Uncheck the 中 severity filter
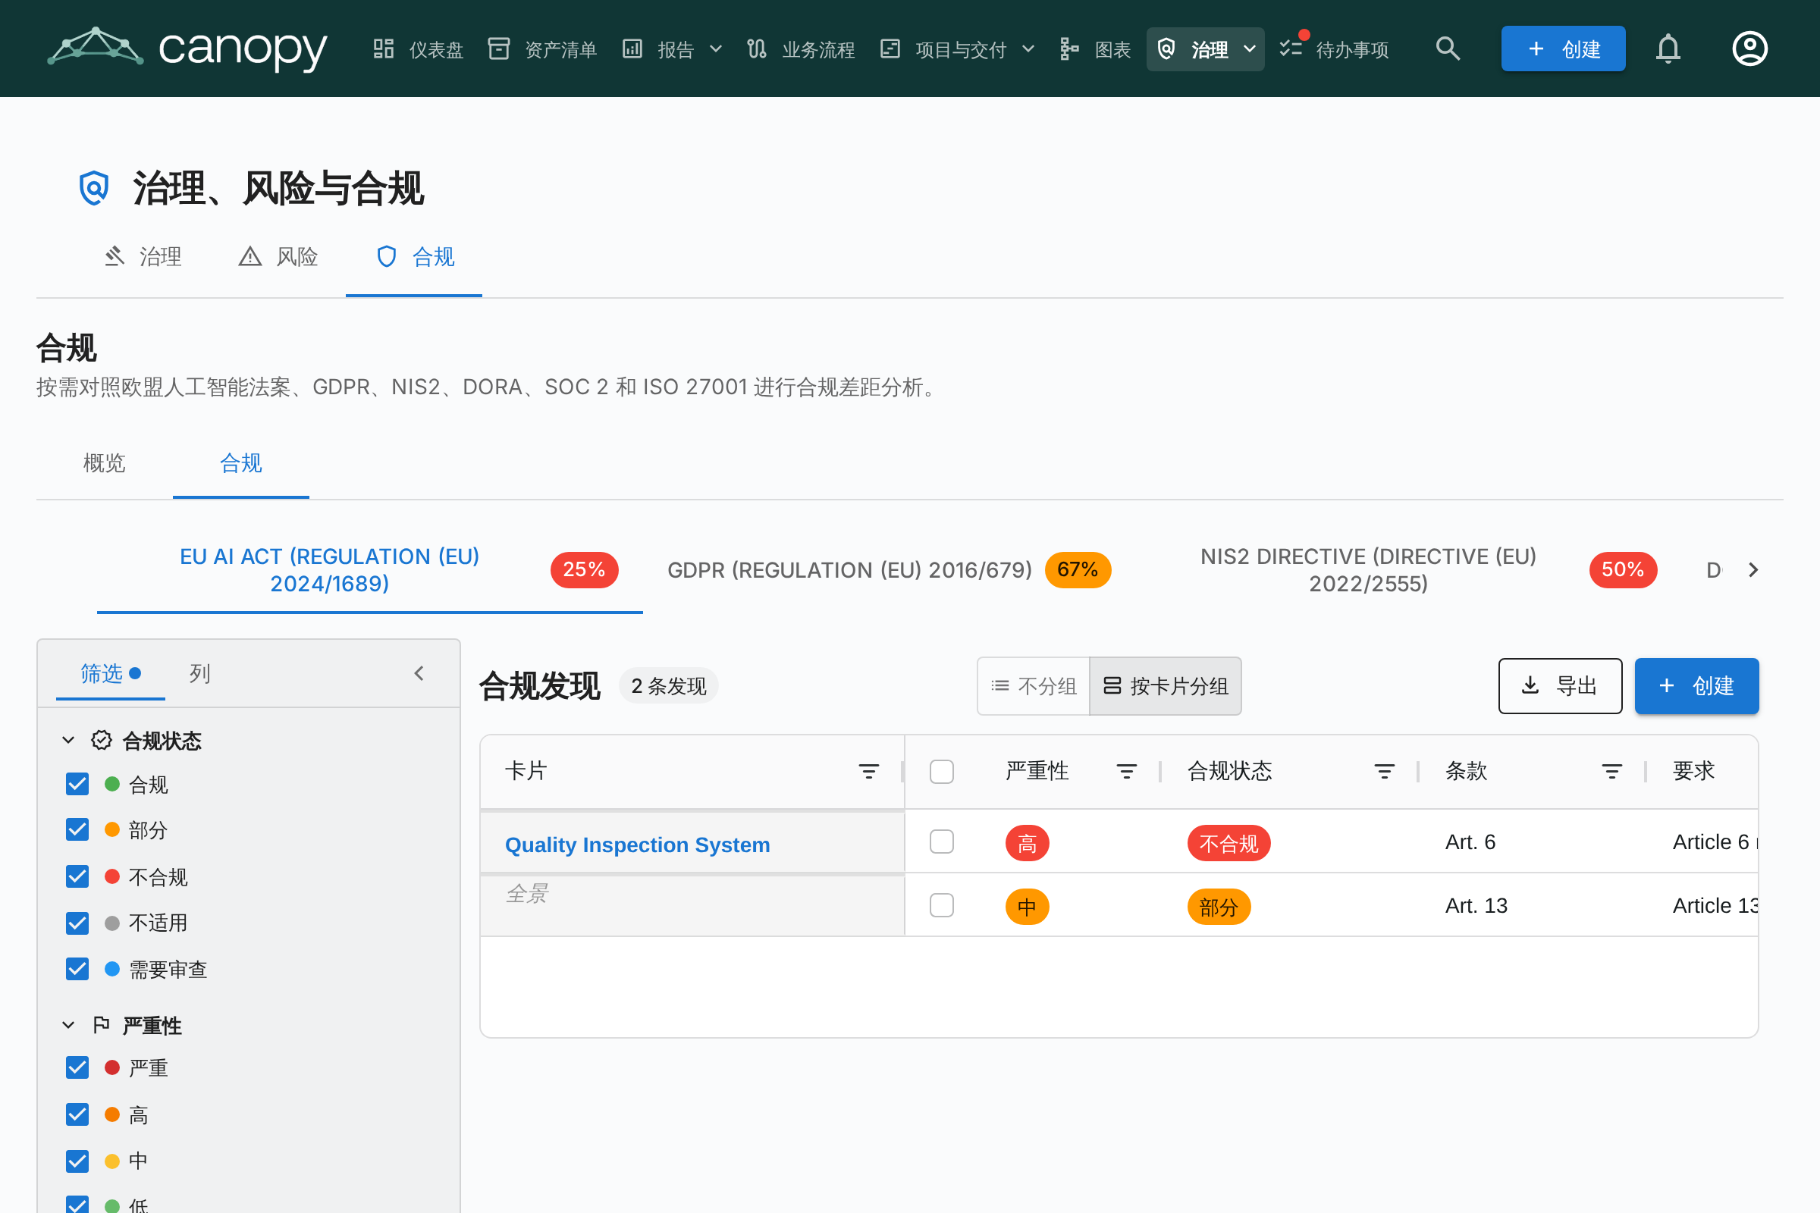1820x1213 pixels. coord(77,1161)
